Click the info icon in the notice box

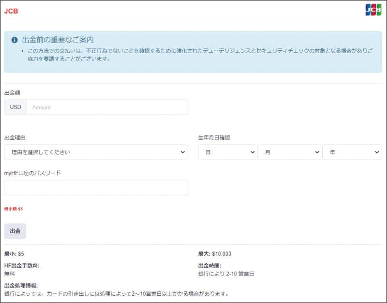(x=15, y=40)
